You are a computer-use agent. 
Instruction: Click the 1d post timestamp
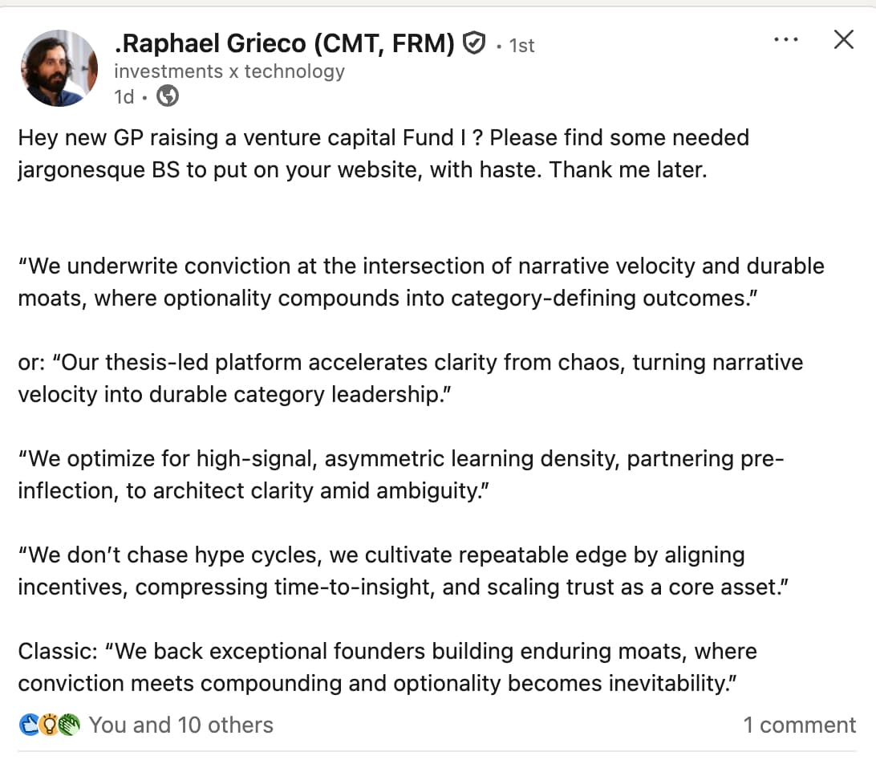coord(124,97)
